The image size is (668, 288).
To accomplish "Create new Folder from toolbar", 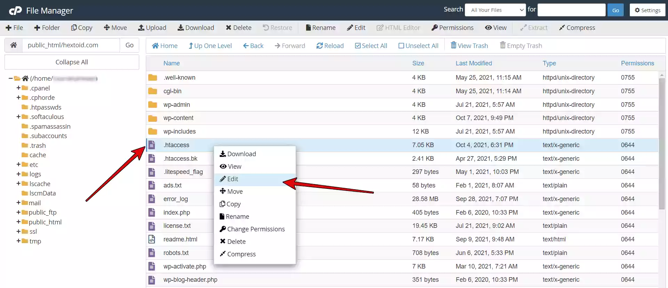I will point(47,28).
